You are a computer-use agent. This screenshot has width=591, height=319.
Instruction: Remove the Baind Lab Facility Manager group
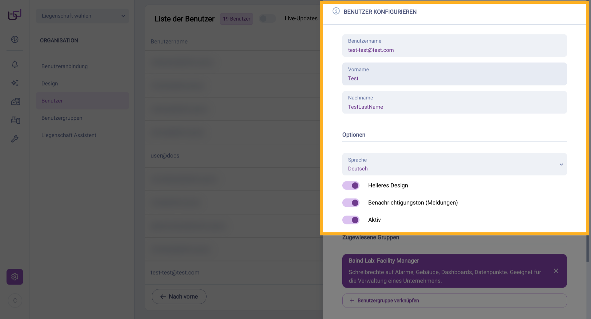point(556,271)
